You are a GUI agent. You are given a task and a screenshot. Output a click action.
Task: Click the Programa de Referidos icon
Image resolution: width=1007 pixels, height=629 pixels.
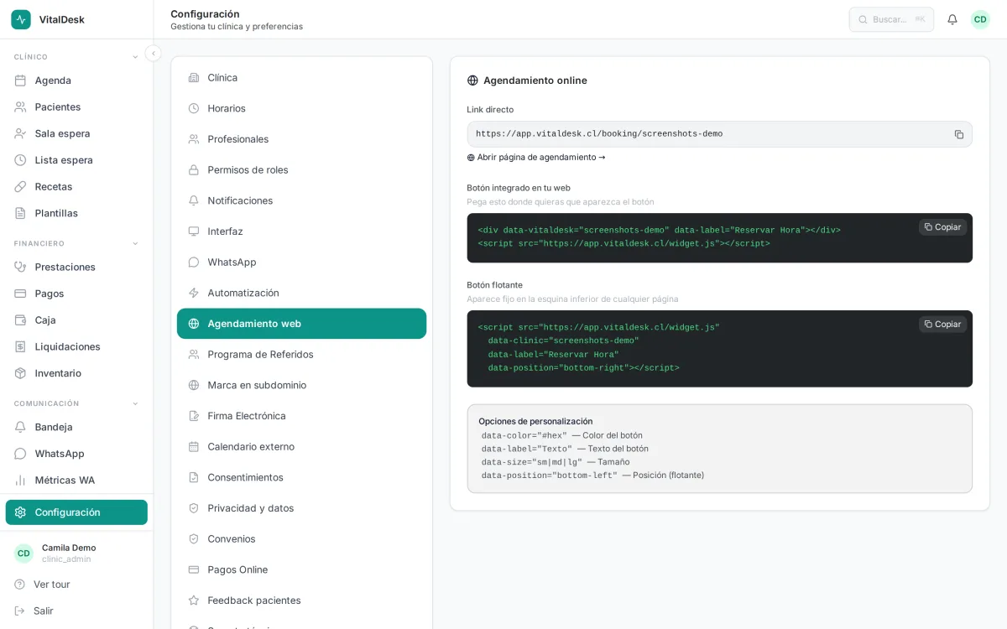[x=194, y=355]
